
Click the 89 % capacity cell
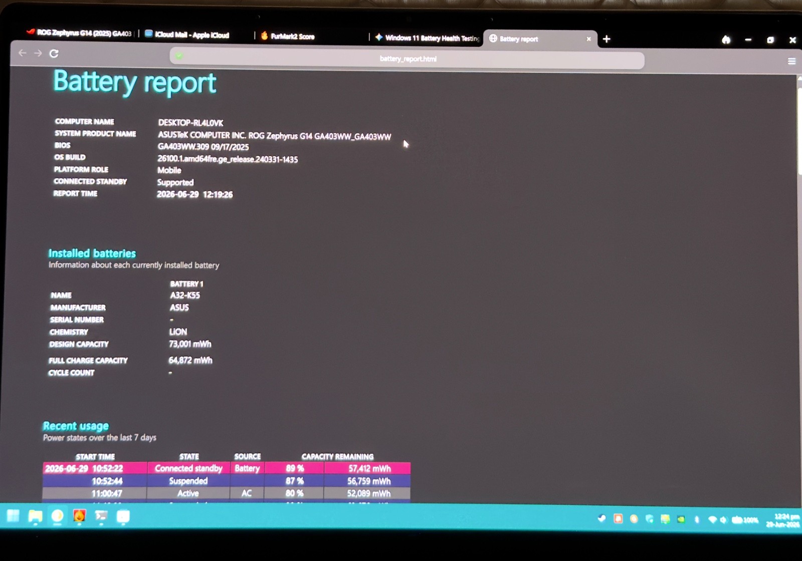[295, 468]
